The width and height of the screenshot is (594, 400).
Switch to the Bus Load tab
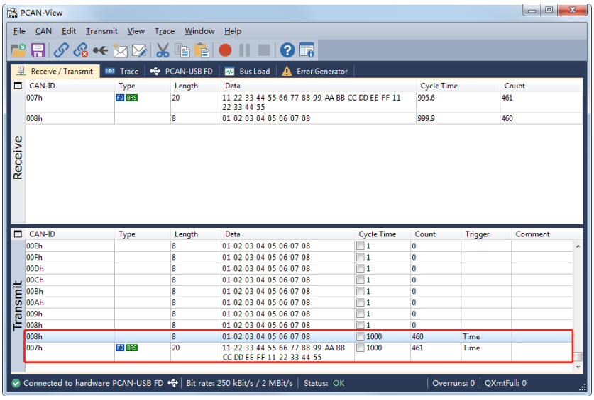click(248, 71)
